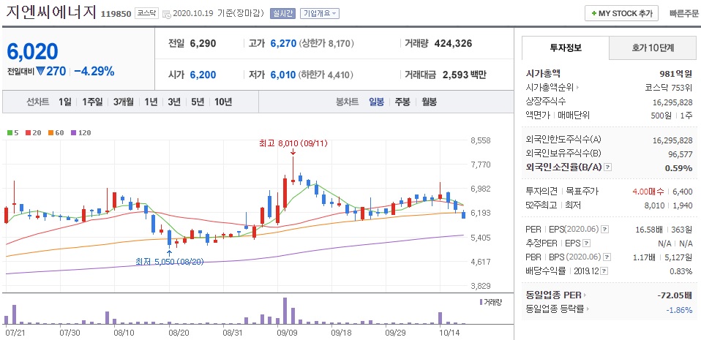
Task: Click the 지엔씨에너지 stock name heading
Action: 51,12
